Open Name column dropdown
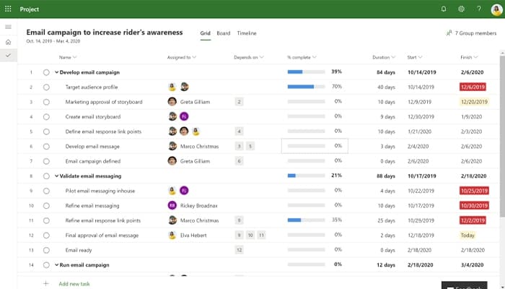The height and width of the screenshot is (289, 505). coord(75,57)
